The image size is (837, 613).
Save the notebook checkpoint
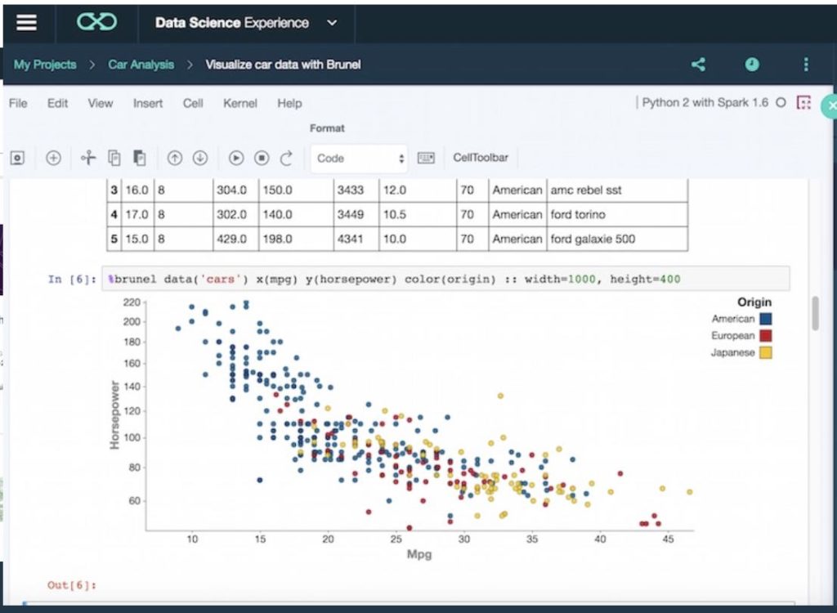coord(17,158)
